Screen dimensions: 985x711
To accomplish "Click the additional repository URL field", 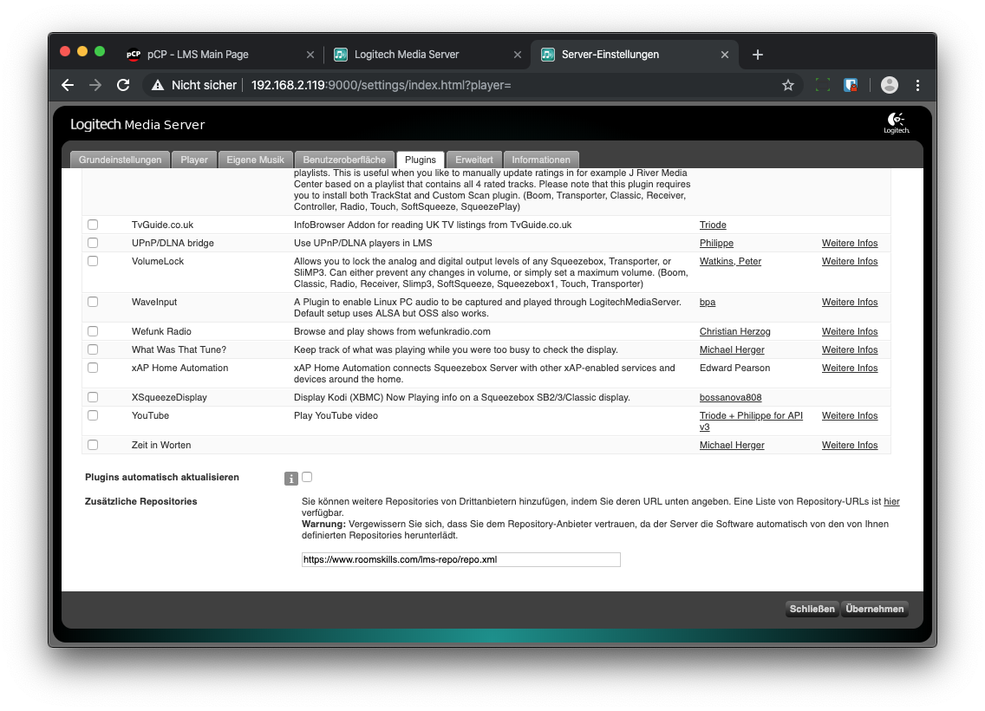I will pos(461,559).
